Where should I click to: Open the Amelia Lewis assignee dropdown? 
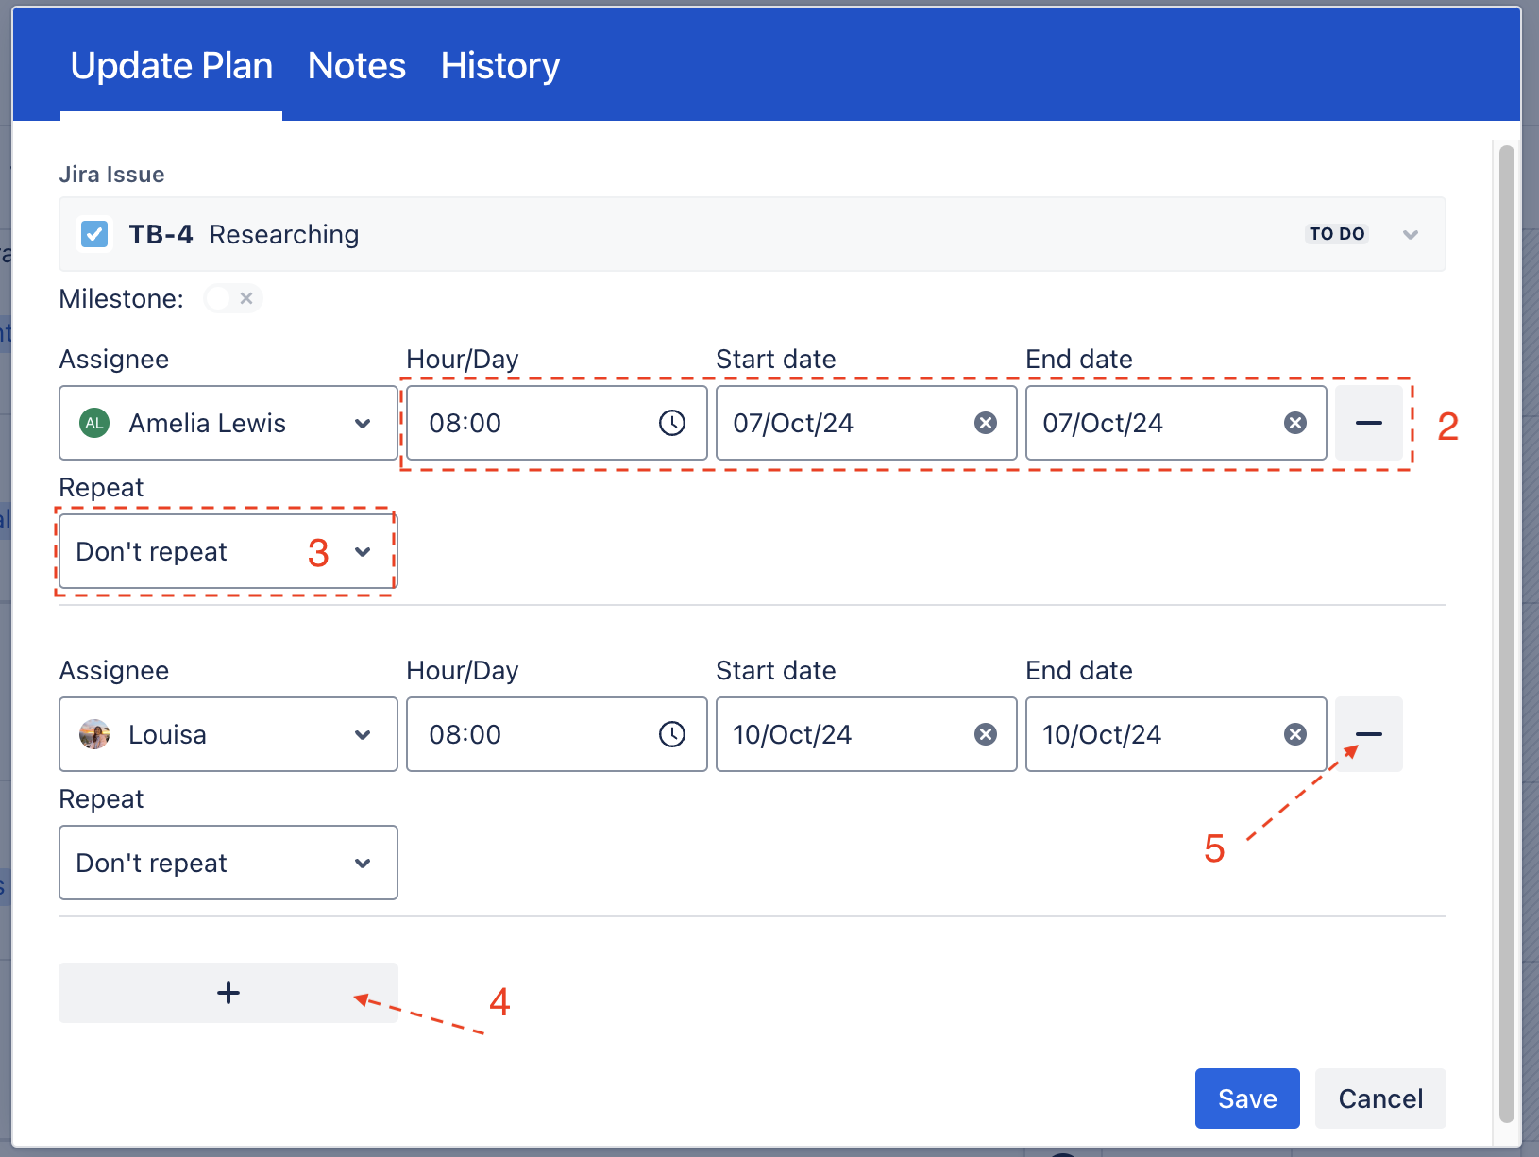[228, 423]
